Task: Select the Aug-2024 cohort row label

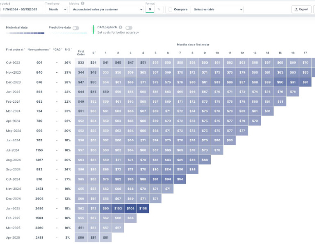Action: tap(13, 160)
